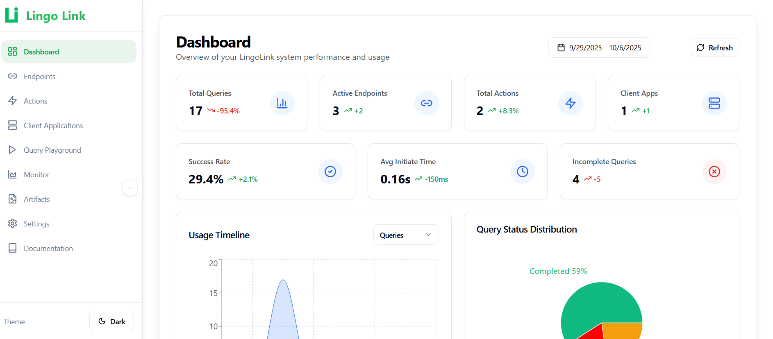Screen dimensions: 773x339
Task: Click the Avg Initiate Time clock icon
Action: pos(522,172)
